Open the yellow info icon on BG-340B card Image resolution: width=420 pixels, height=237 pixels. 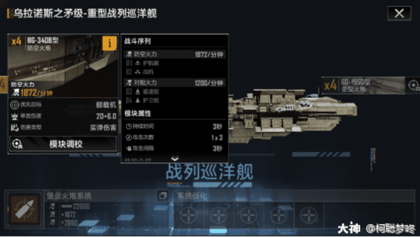110,43
